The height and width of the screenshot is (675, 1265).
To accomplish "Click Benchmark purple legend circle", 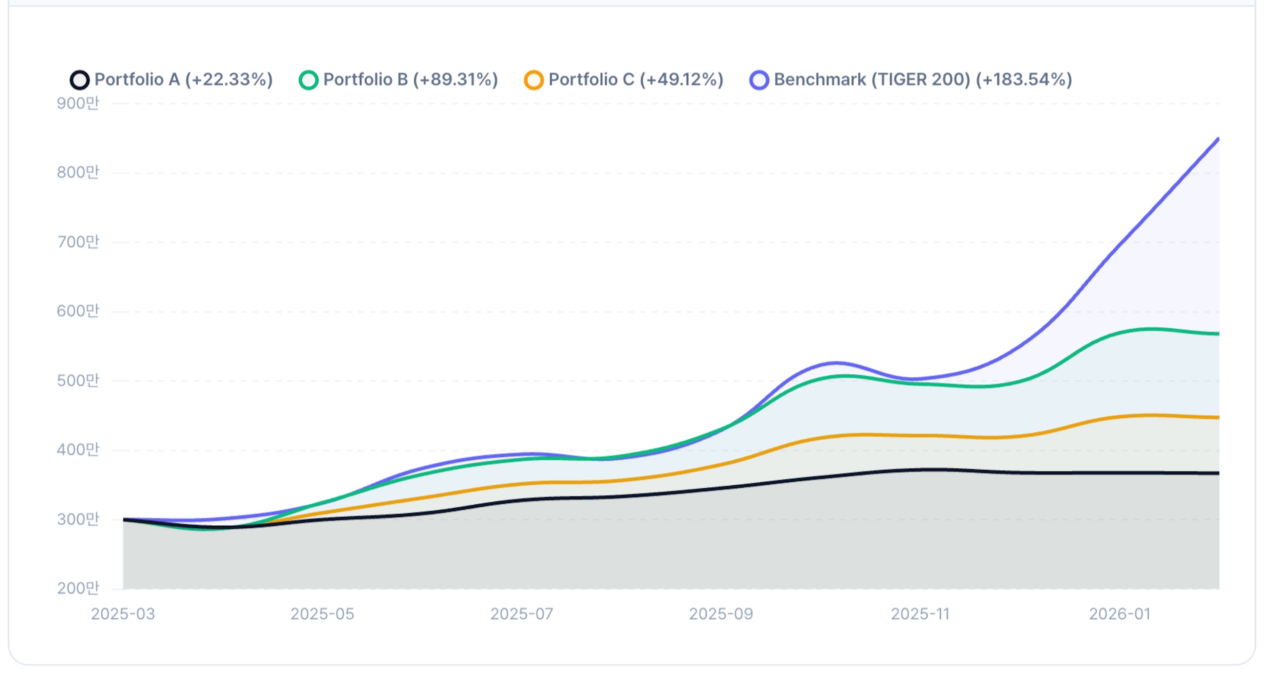I will click(759, 80).
